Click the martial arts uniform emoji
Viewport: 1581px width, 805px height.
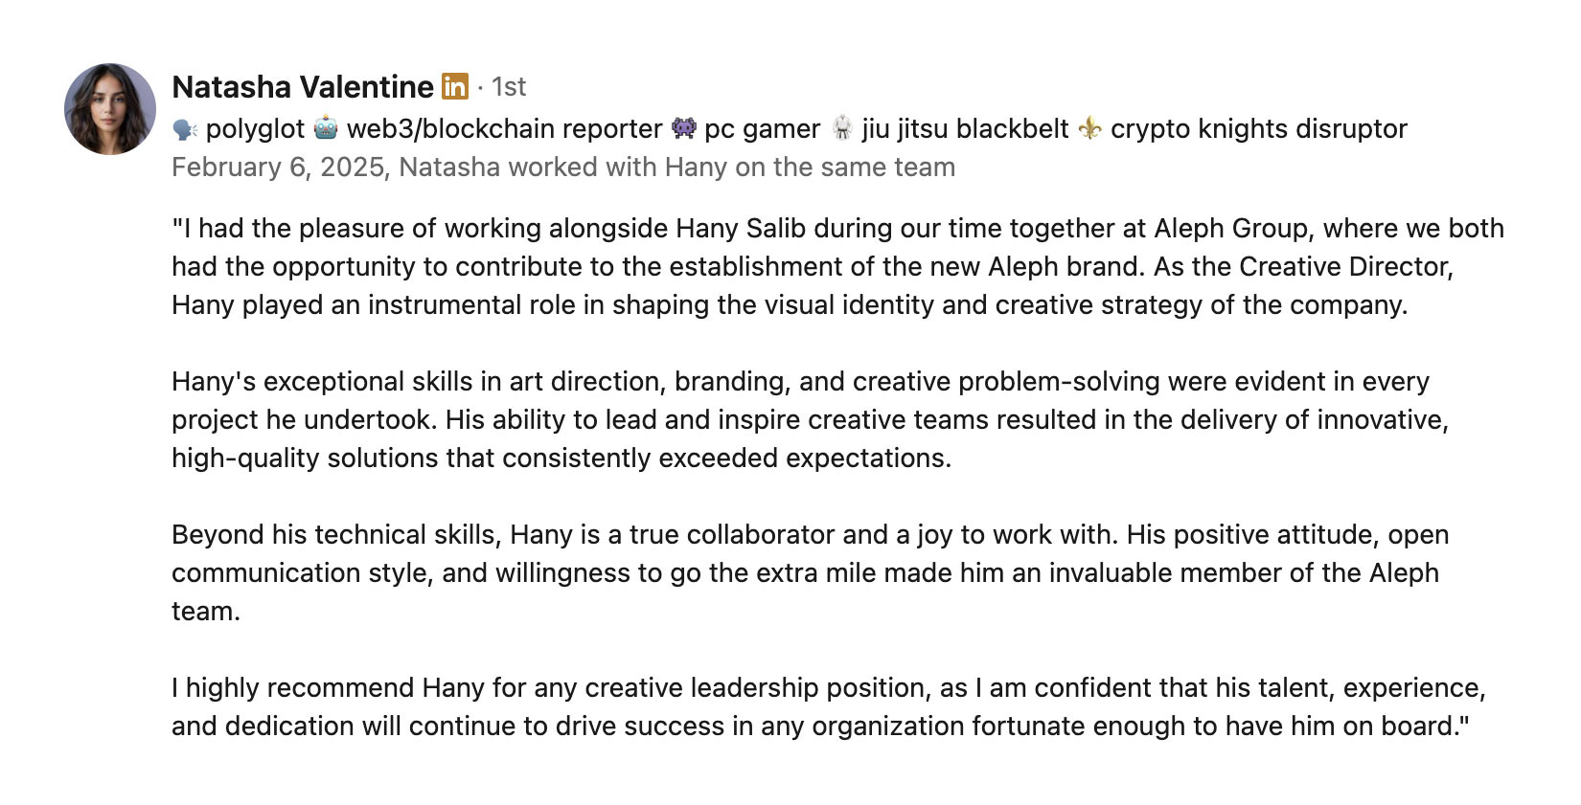841,129
